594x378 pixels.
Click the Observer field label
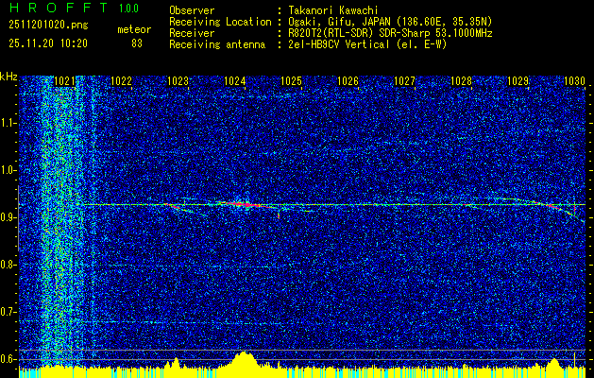192,10
